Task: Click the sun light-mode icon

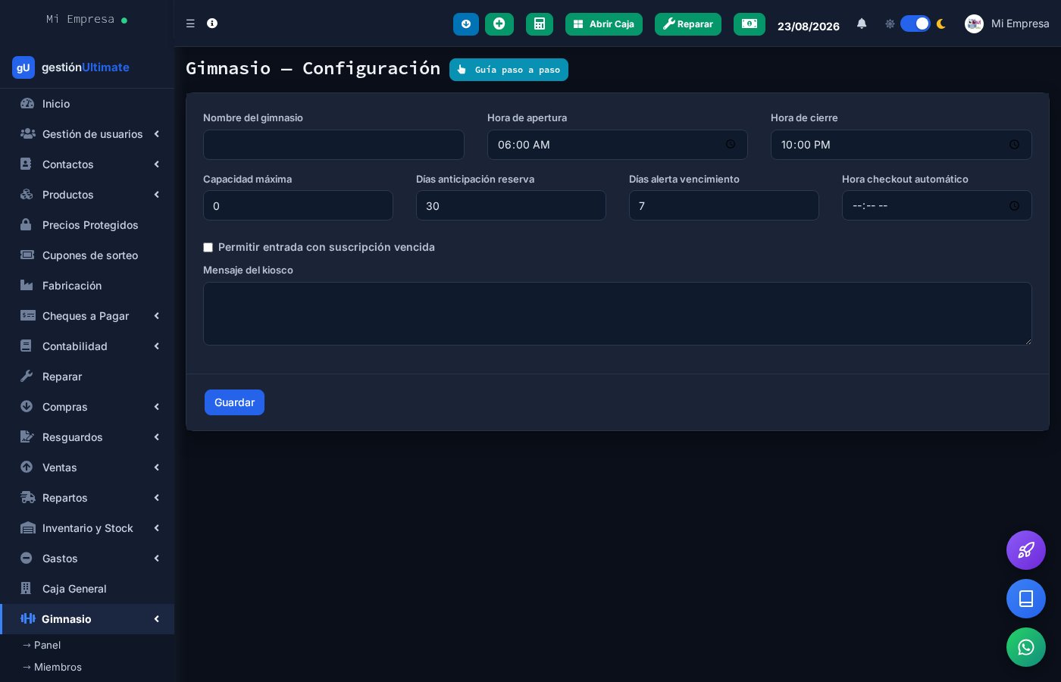Action: point(890,23)
